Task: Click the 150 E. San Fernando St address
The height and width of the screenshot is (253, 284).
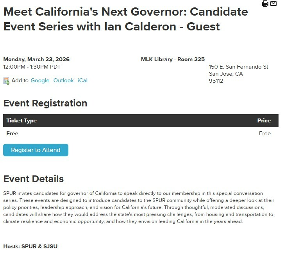Action: tap(238, 67)
